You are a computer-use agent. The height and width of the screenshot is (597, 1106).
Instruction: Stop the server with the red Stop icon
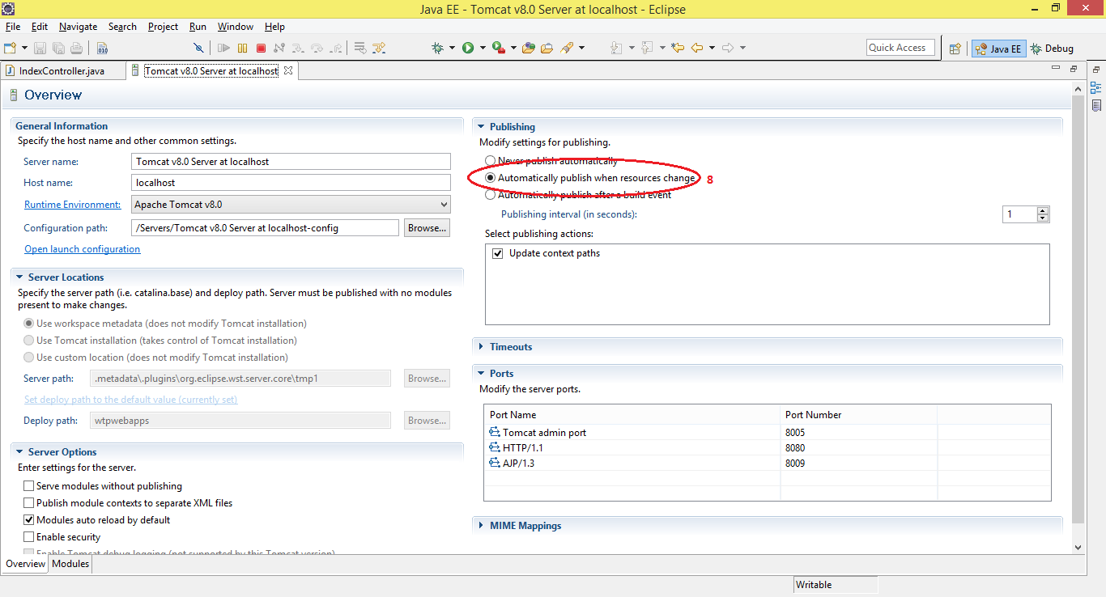(x=261, y=47)
